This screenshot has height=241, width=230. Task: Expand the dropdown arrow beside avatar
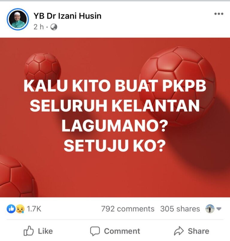click(219, 209)
